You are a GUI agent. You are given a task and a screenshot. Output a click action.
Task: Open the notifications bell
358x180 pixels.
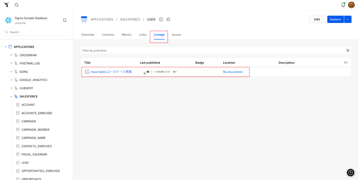click(343, 5)
